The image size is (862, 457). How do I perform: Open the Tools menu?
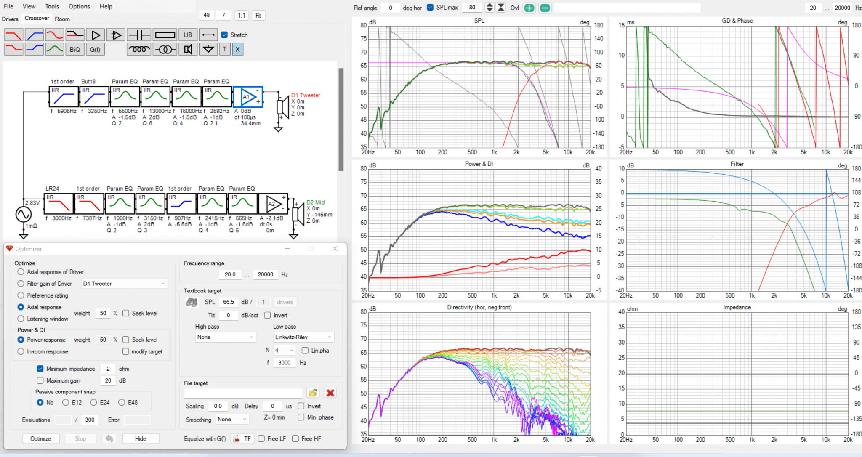coord(52,6)
